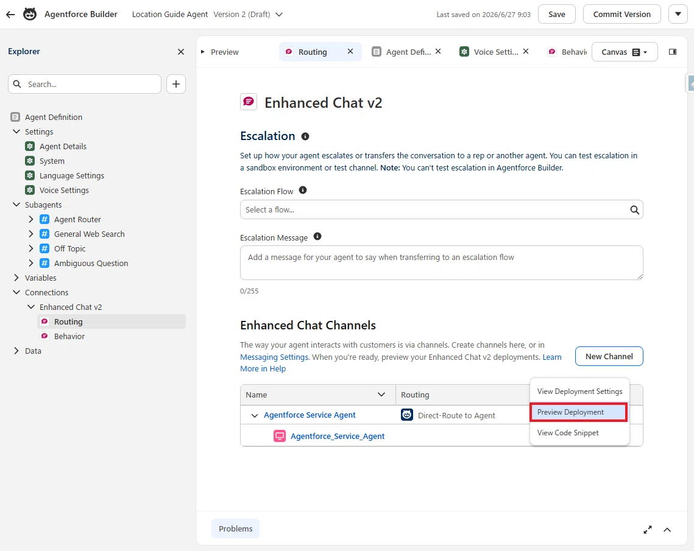The image size is (694, 551).
Task: Switch to the Agent Defi... tab
Action: 401,52
